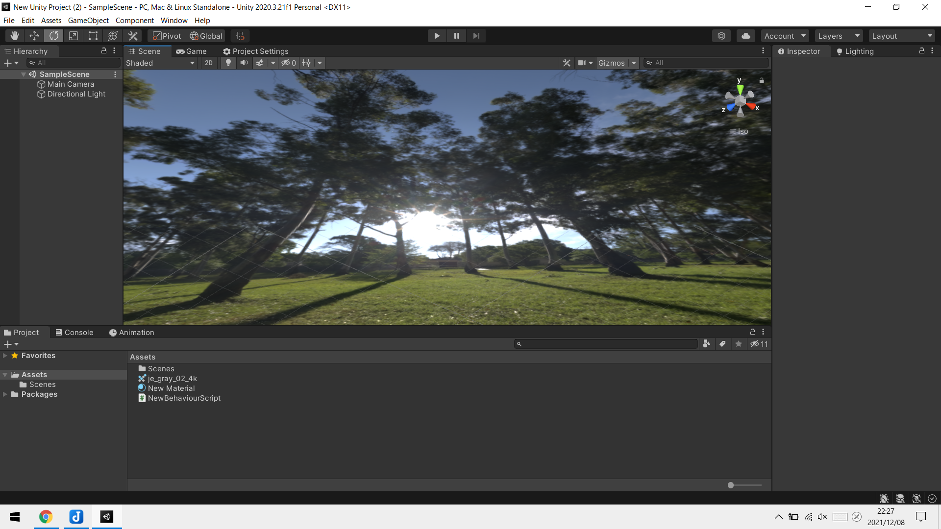Viewport: 941px width, 529px height.
Task: Switch to the Animation tab
Action: tap(131, 332)
